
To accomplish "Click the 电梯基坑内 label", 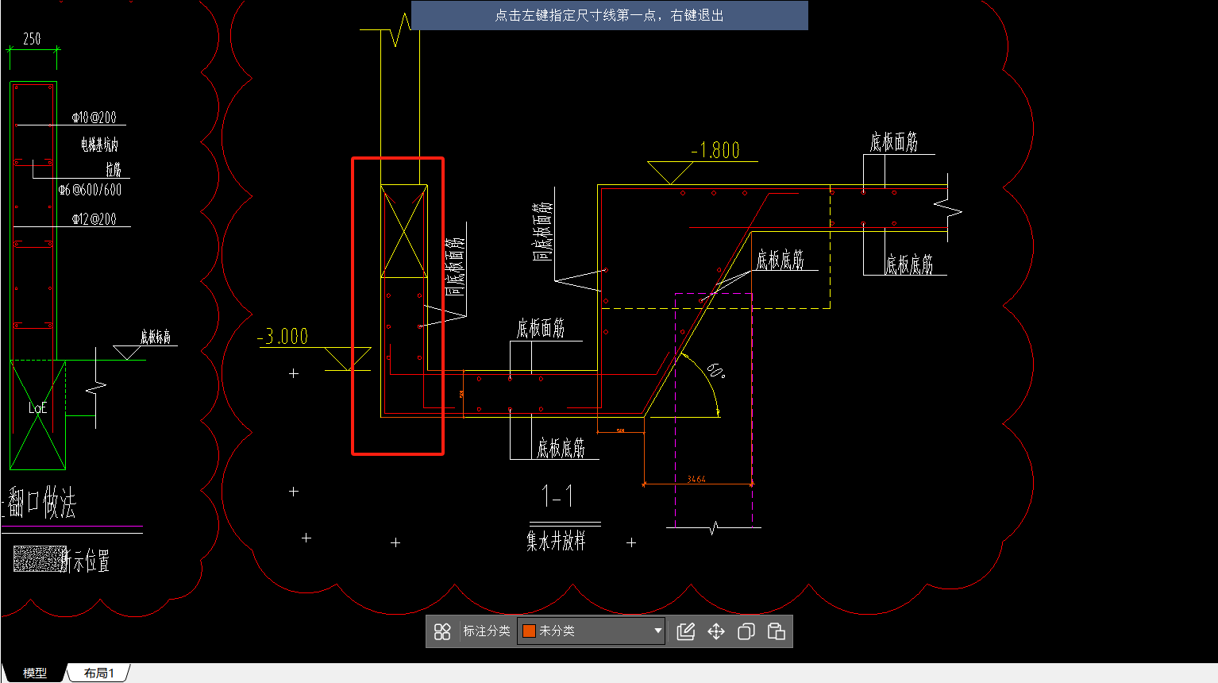I will pyautogui.click(x=99, y=145).
